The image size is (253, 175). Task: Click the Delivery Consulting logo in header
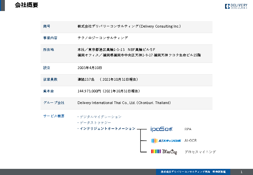coord(236,6)
